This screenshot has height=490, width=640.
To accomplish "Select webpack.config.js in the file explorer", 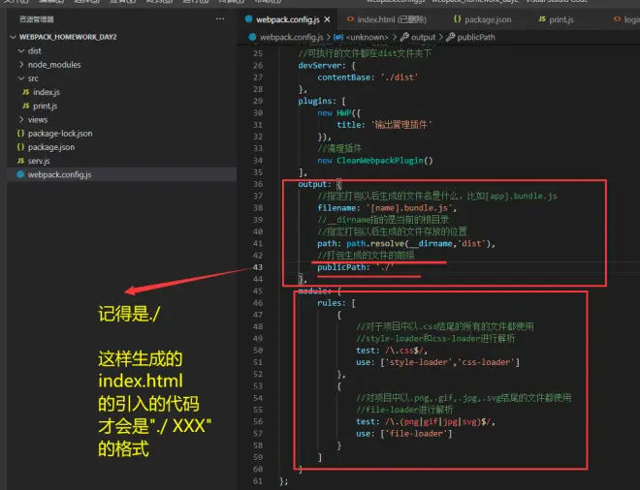I will [x=59, y=174].
